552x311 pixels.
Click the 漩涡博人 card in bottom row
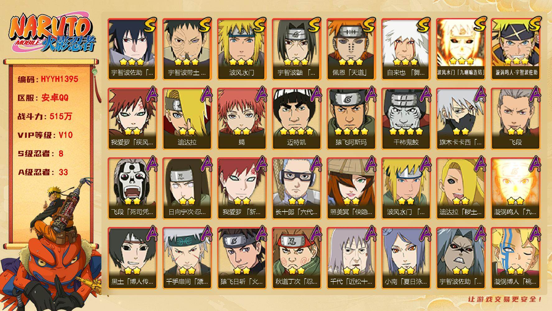515,258
